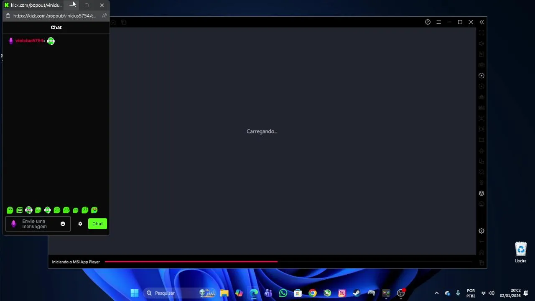Click the 'Chat' header title
The height and width of the screenshot is (301, 535).
coord(56,28)
